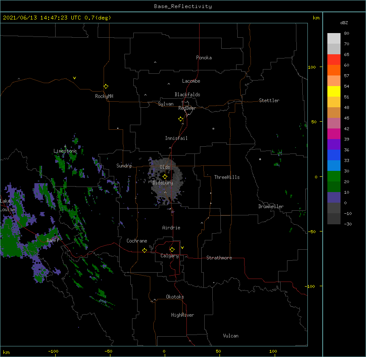Click the white asterisk marker east of Innisfail

213,128
